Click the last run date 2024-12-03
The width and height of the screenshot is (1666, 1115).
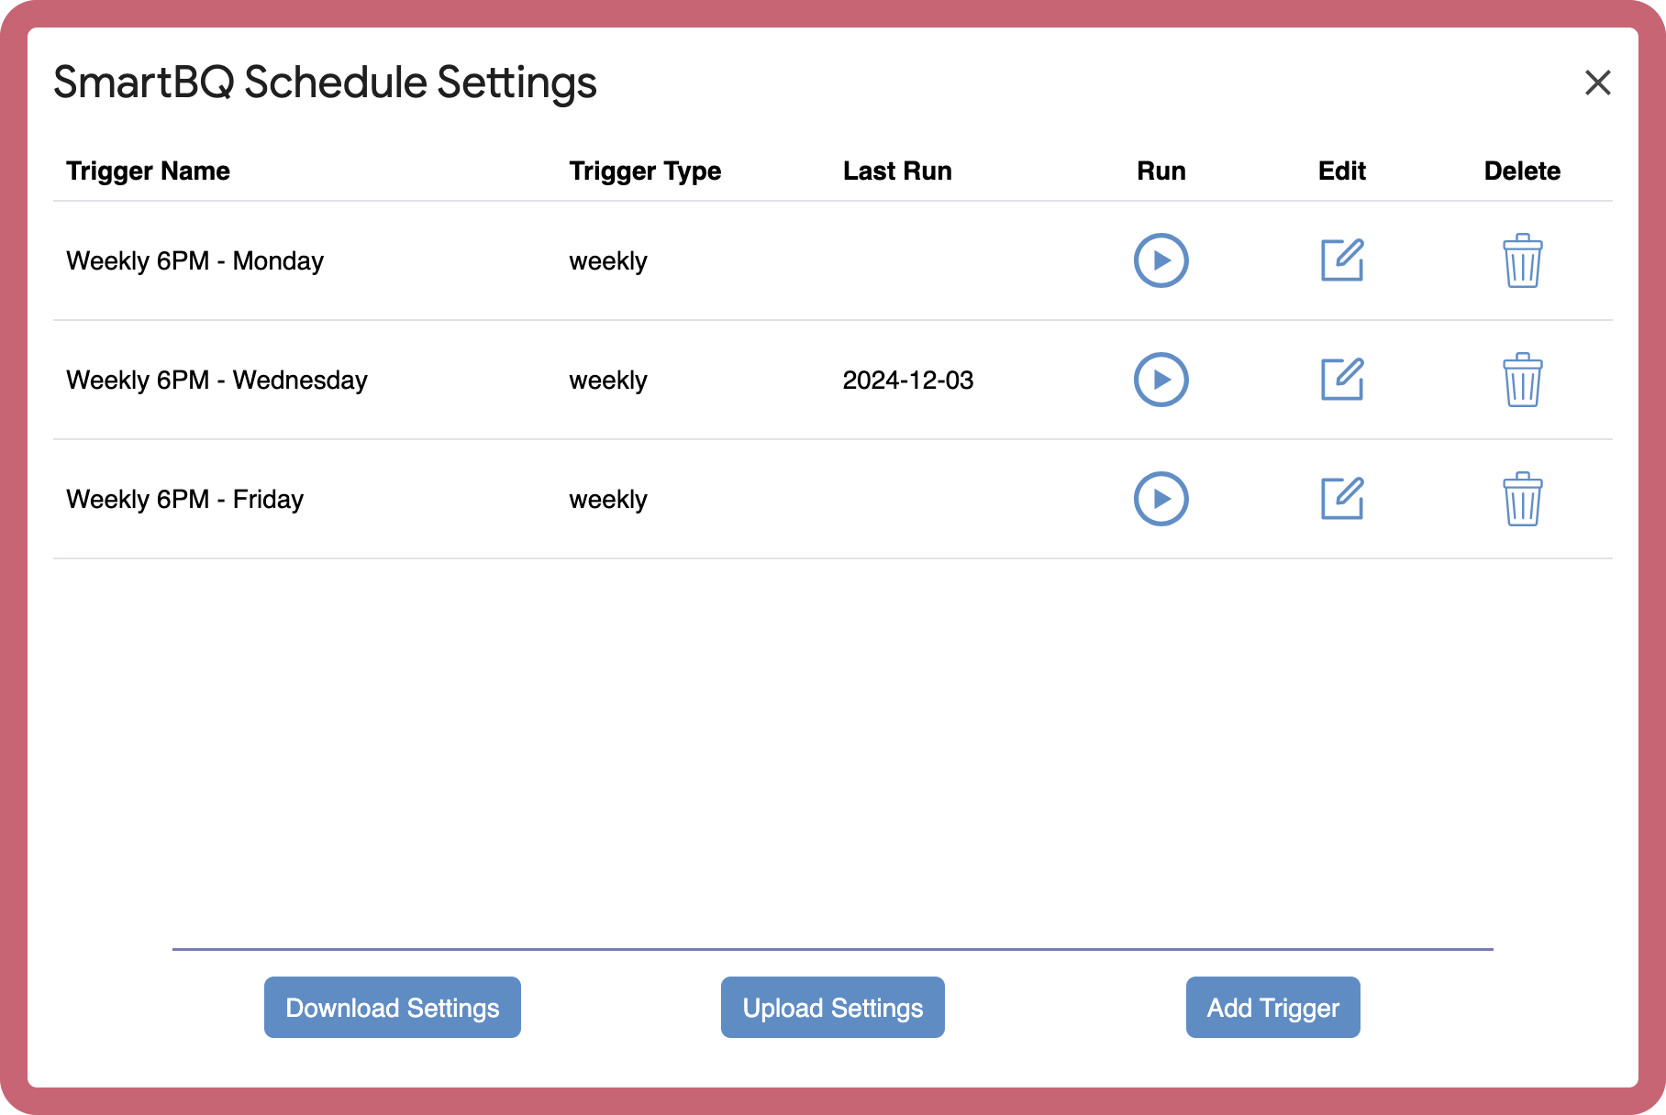pos(908,381)
